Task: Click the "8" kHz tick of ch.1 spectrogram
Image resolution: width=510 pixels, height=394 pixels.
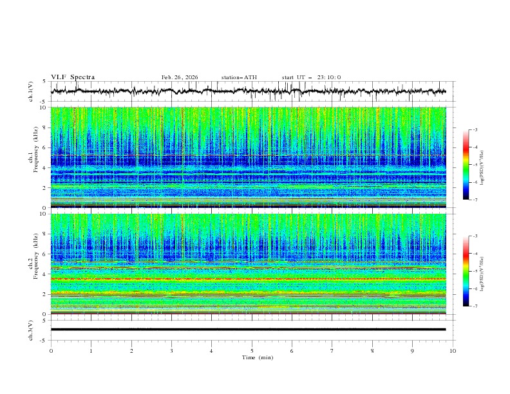Action: [44, 127]
